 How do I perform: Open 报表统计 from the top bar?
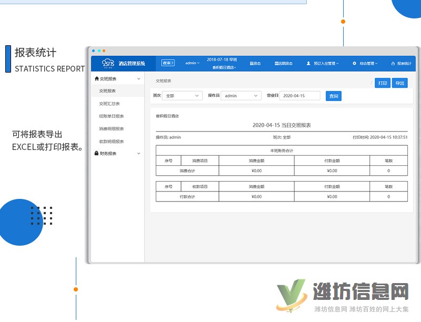(x=401, y=63)
